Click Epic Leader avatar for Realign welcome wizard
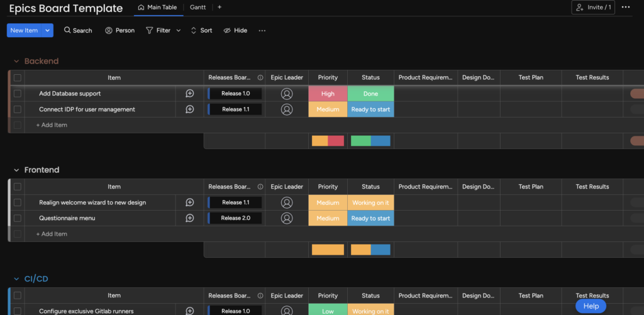This screenshot has height=315, width=644. pyautogui.click(x=287, y=202)
